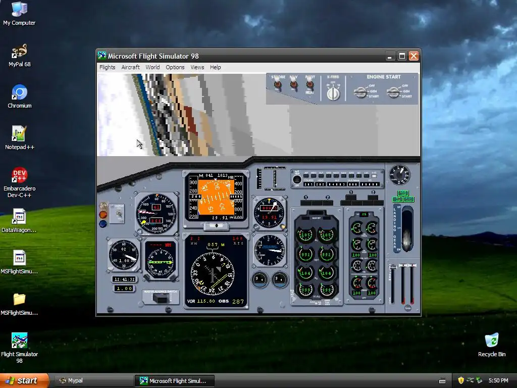Viewport: 517px width, 388px height.
Task: Click the primary attitude display with orange horizon
Action: coord(216,197)
